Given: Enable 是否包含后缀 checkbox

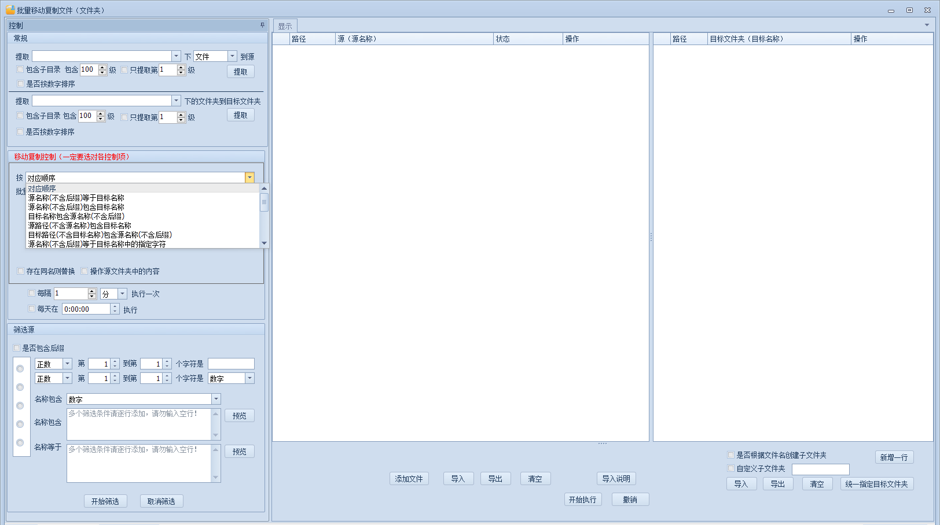Looking at the screenshot, I should (x=17, y=348).
